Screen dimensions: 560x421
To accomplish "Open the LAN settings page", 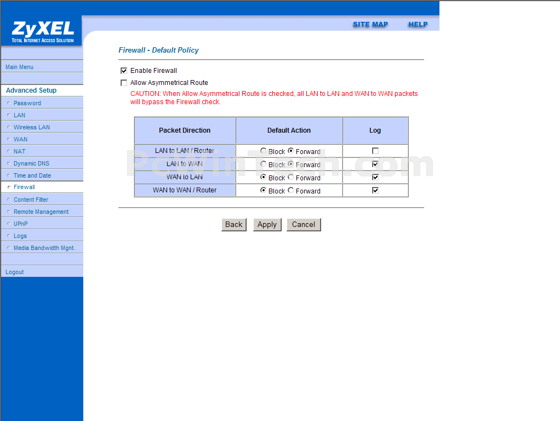I will point(19,115).
